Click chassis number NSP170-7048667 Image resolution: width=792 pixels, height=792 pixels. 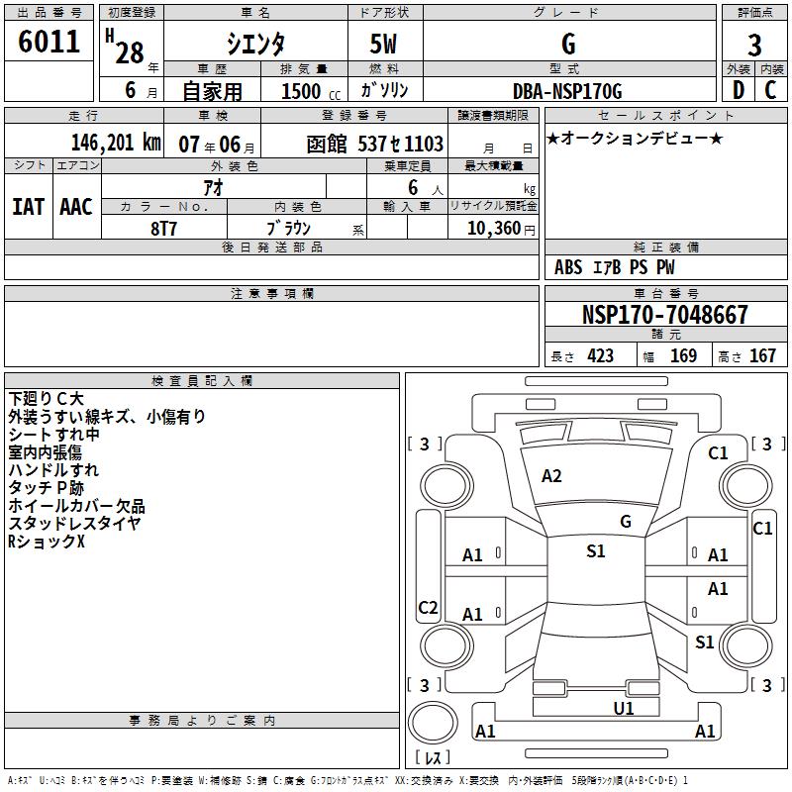coord(664,315)
